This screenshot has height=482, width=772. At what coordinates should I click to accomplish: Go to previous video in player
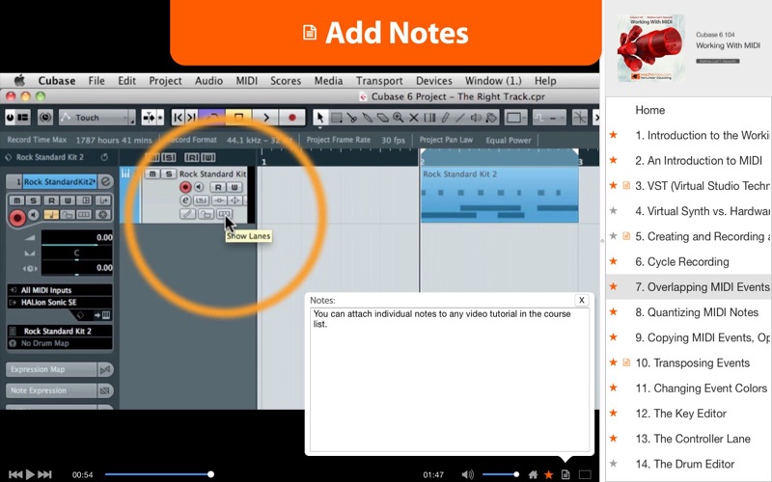15,474
